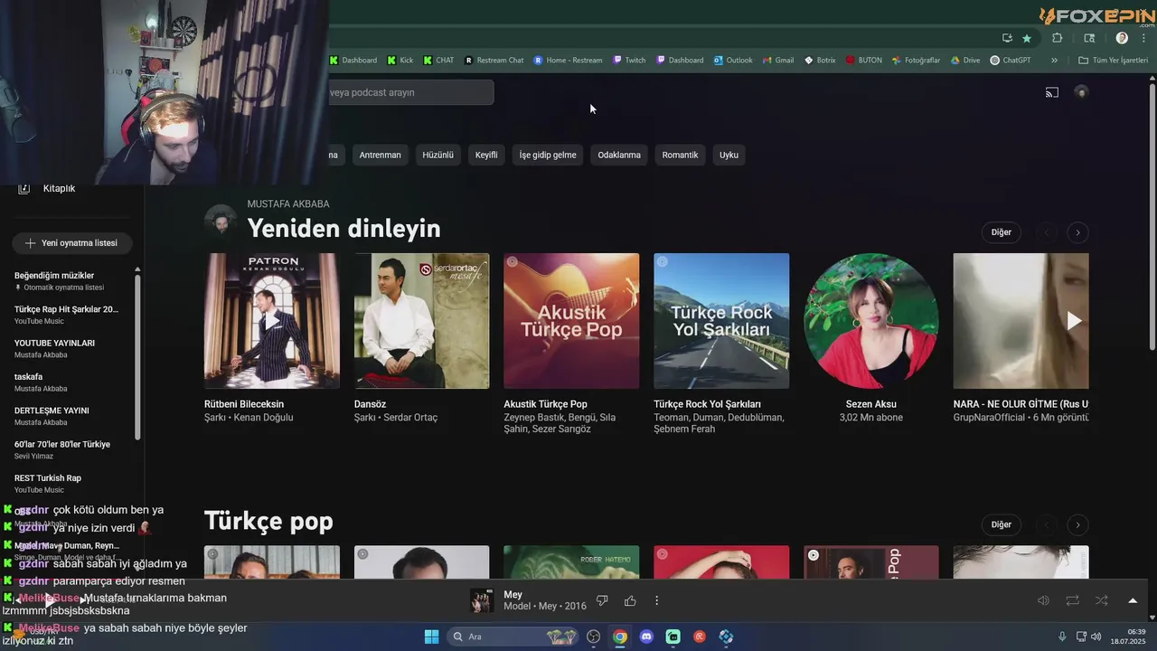
Task: Select the Uyku mood chip
Action: (x=729, y=155)
